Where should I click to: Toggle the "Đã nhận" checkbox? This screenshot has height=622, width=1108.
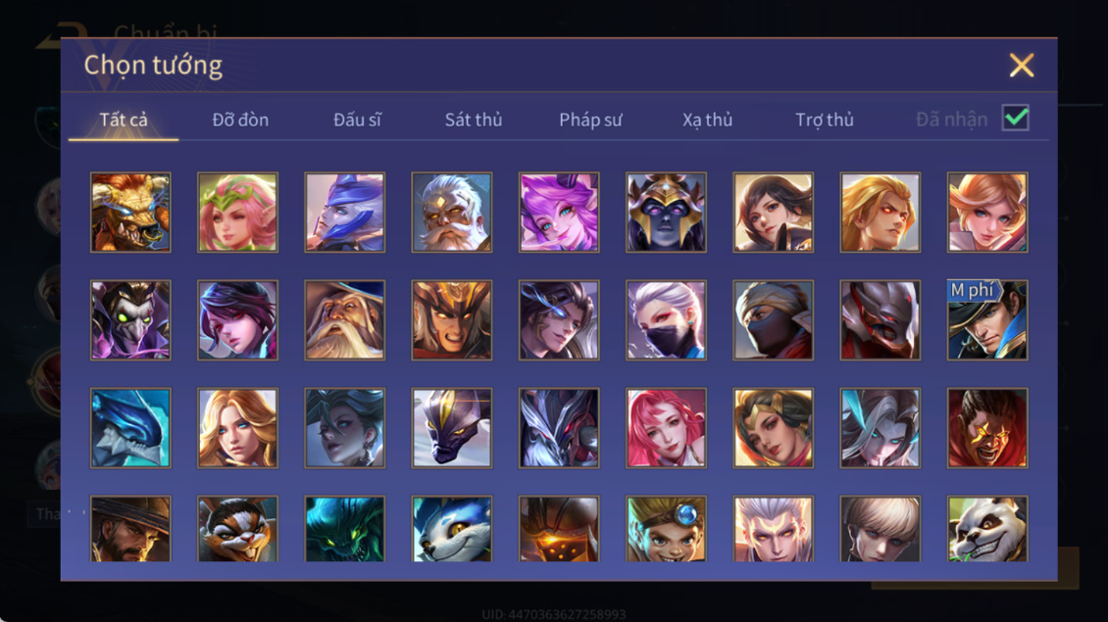coord(1016,118)
